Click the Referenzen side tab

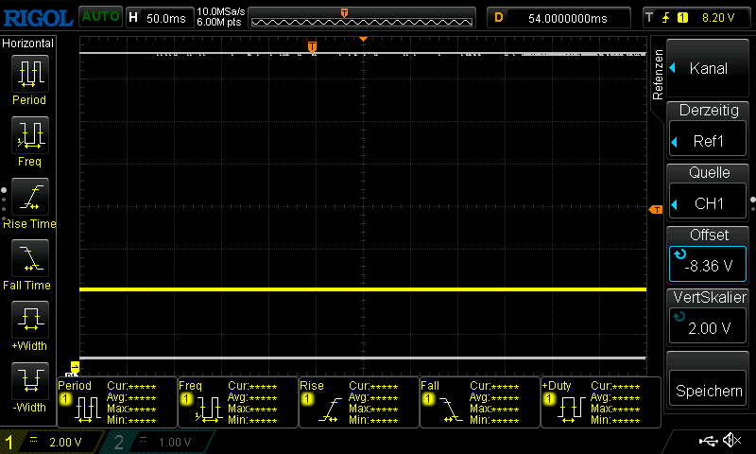[659, 76]
